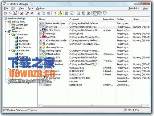This screenshot has height=116, width=154.
Task: Click the highlighted double-checkbox toolbar icon
Action: click(x=95, y=13)
